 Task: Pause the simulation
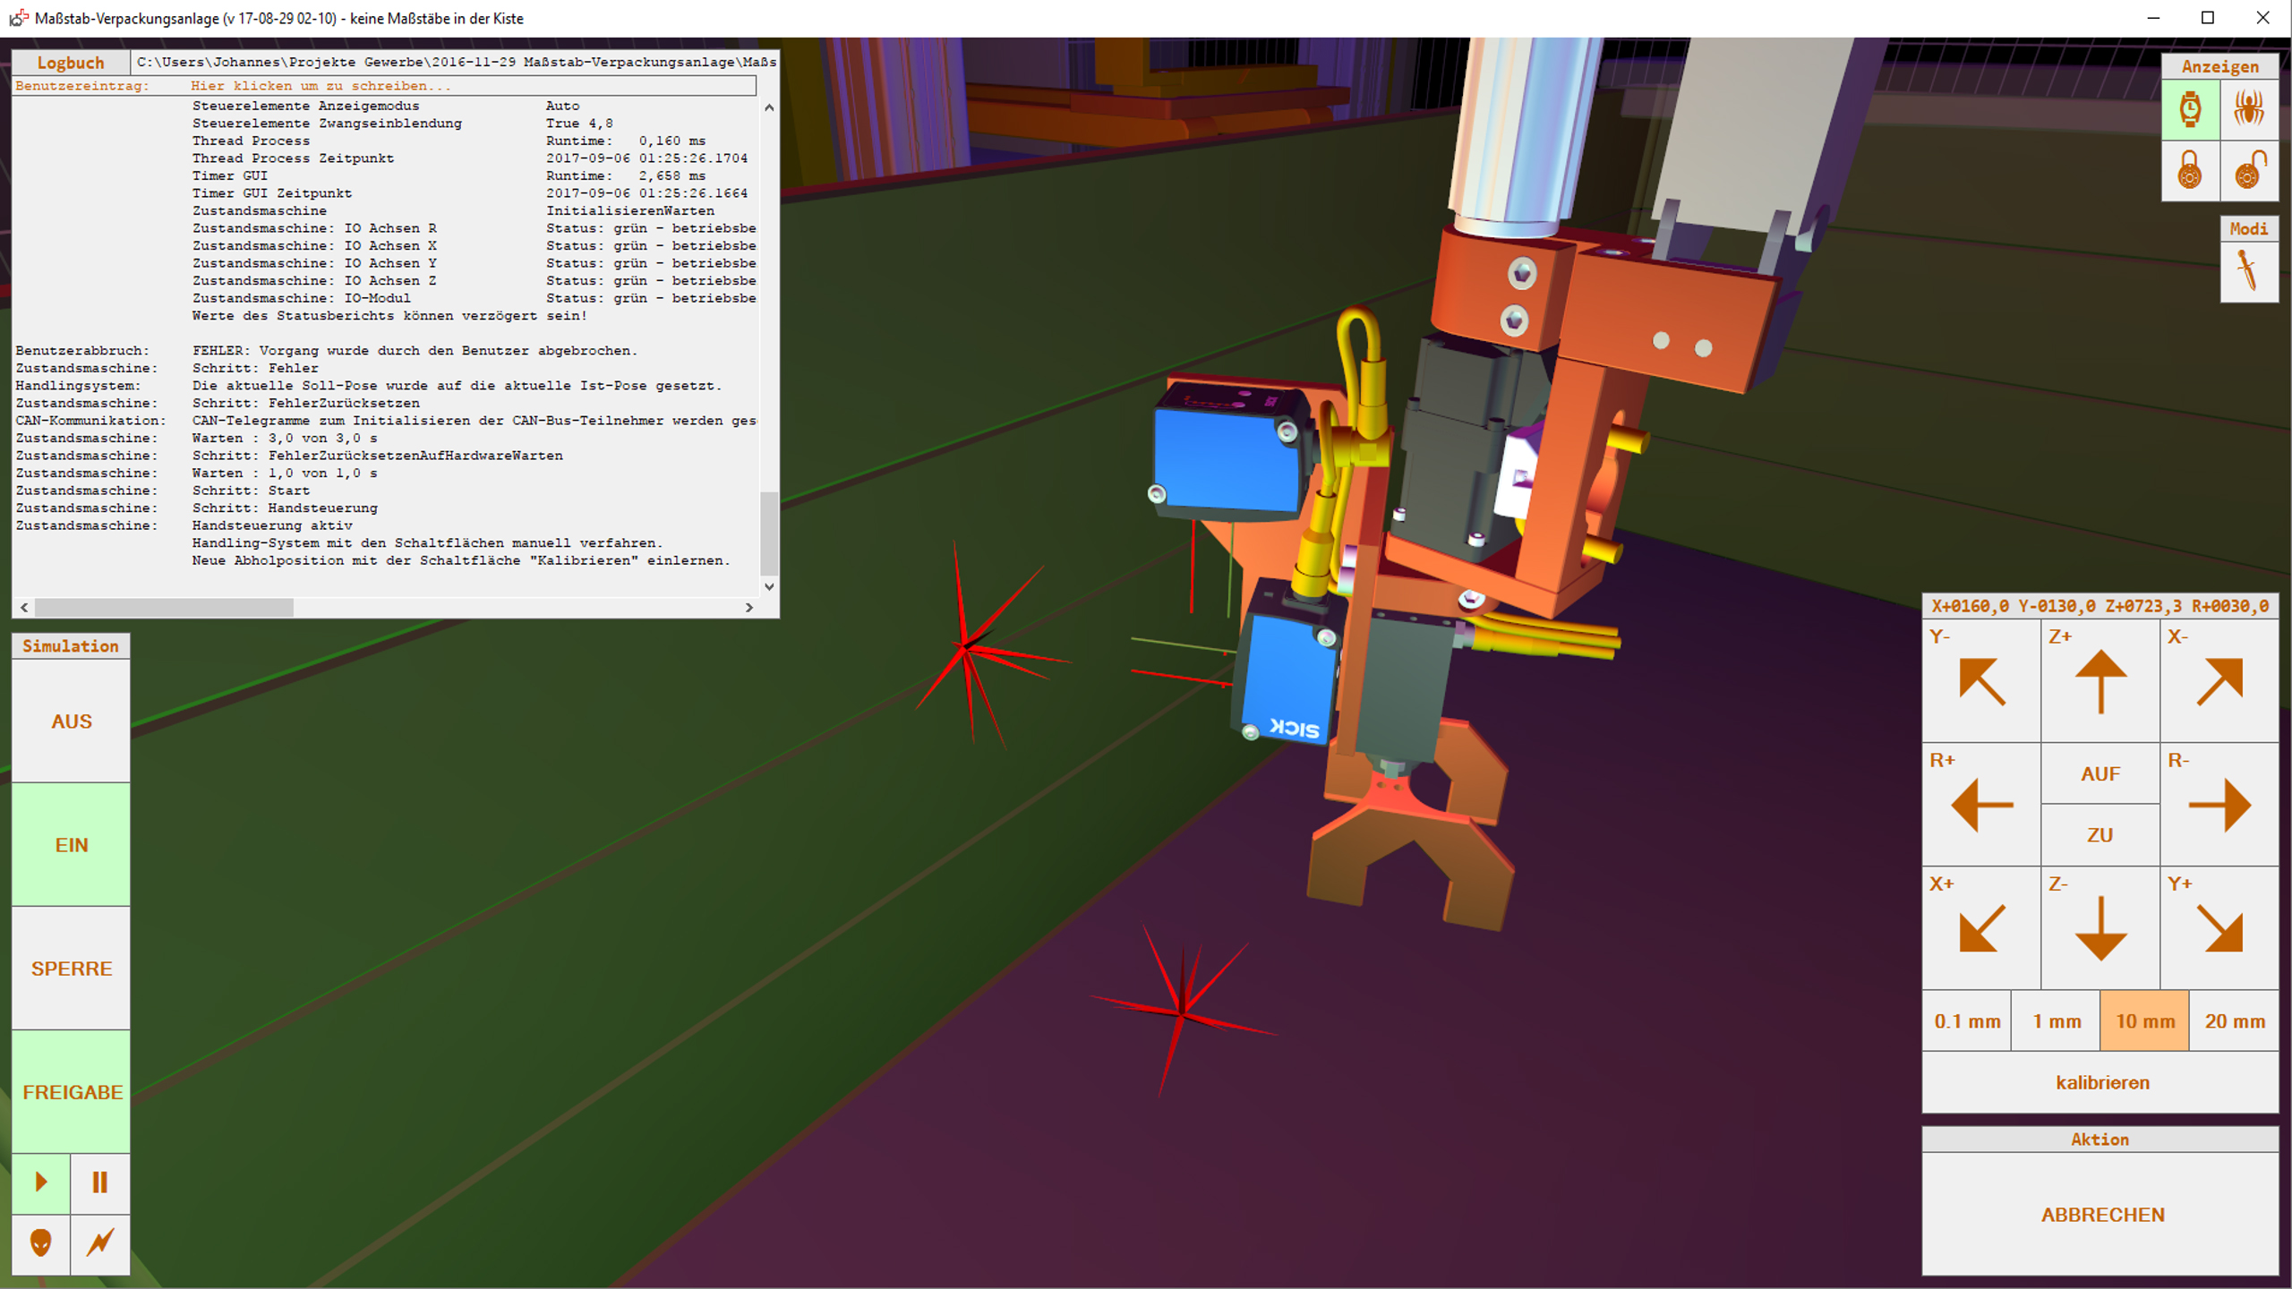pos(100,1183)
